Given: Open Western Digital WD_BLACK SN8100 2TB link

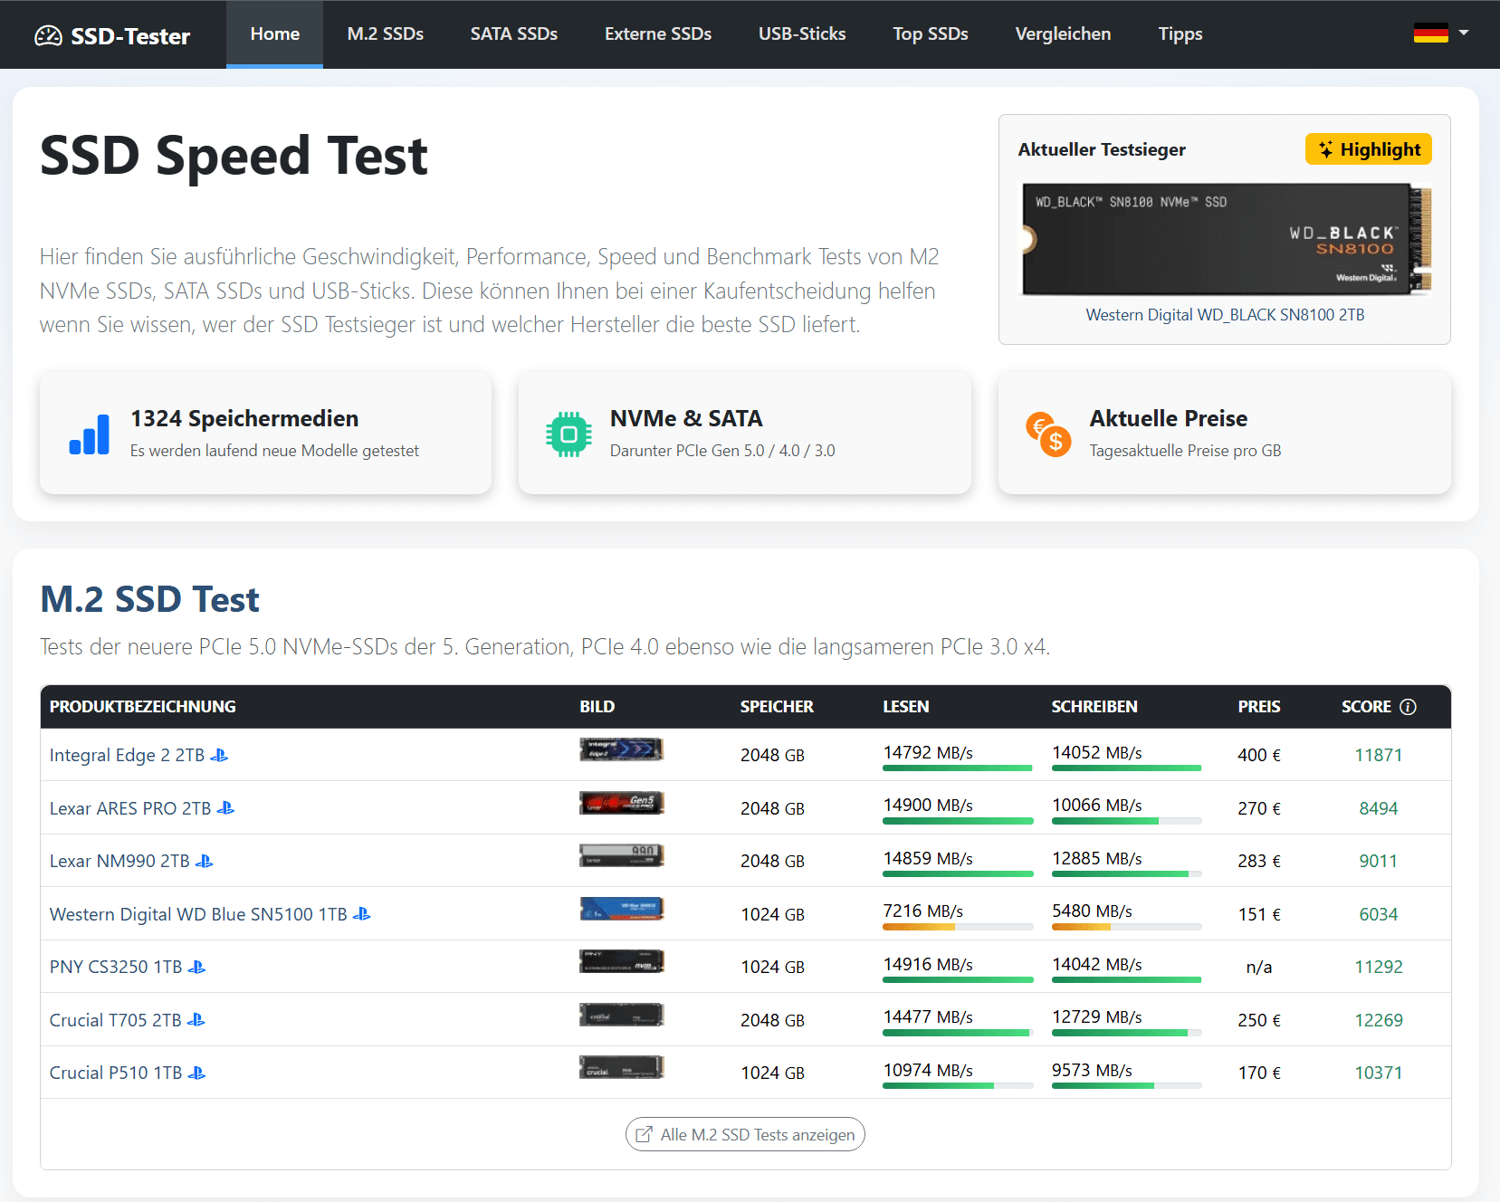Looking at the screenshot, I should point(1224,315).
